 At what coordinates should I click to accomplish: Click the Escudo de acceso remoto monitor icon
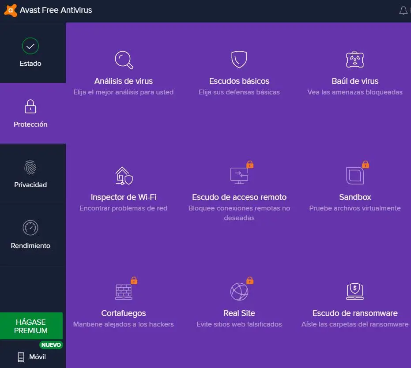pos(239,176)
